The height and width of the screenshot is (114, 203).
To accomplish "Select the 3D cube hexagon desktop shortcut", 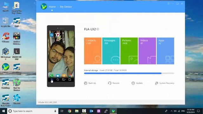I will tap(6, 54).
